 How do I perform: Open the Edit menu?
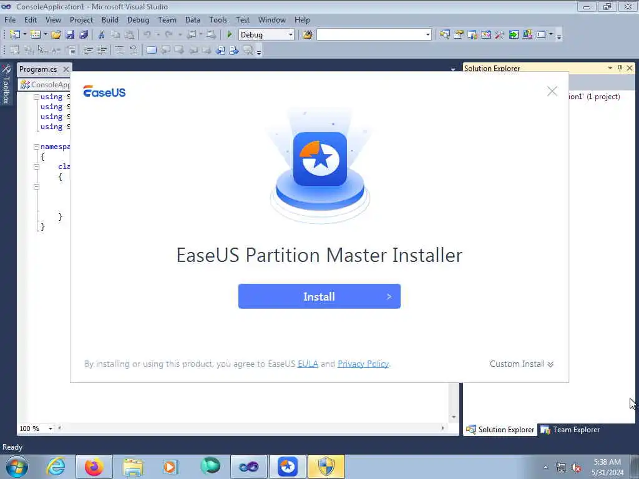(31, 19)
